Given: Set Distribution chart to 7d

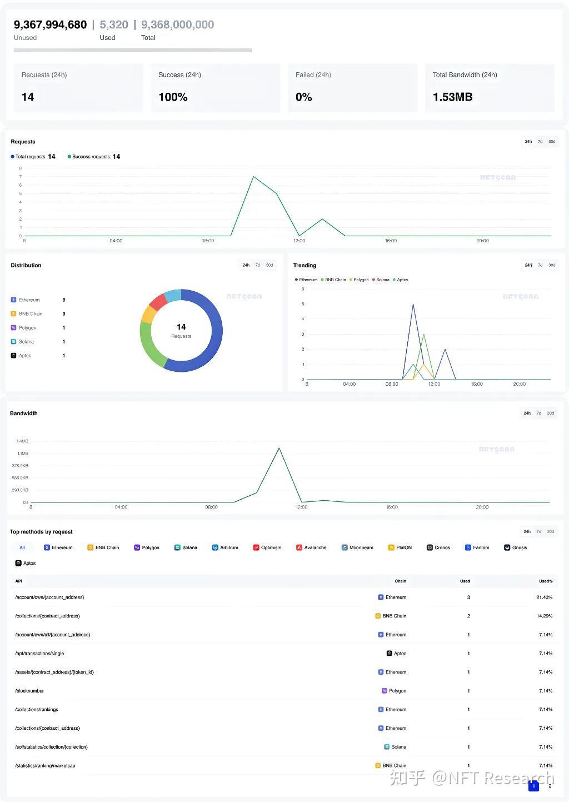Looking at the screenshot, I should (x=258, y=265).
